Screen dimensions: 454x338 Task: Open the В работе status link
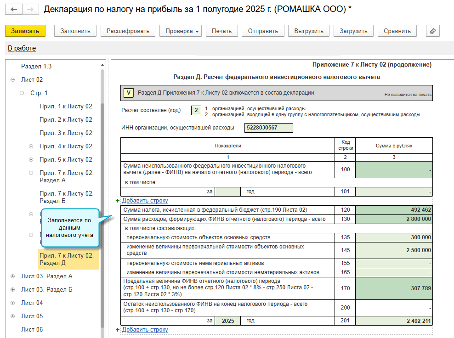22,48
